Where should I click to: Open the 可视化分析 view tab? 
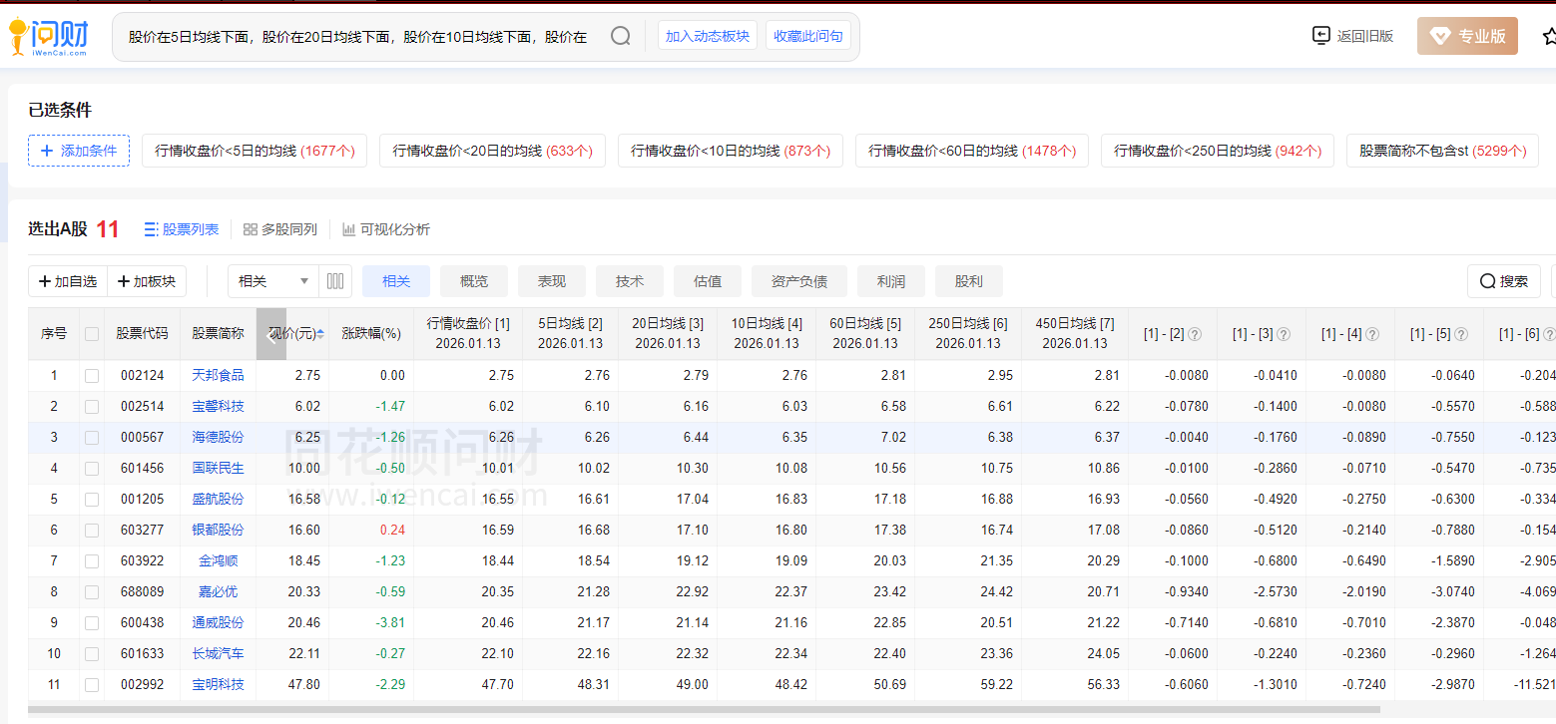[386, 229]
